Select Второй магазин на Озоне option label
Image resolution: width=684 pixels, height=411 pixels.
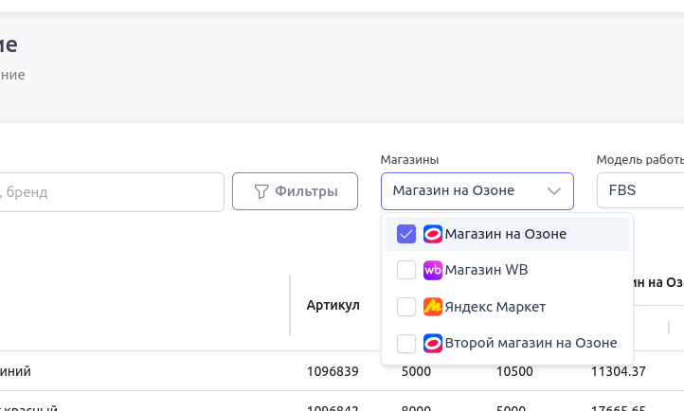tap(531, 344)
